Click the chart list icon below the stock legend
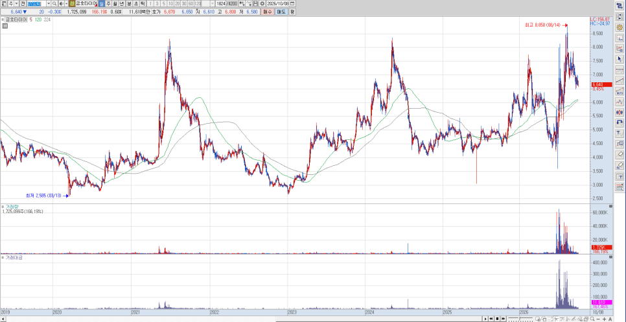Viewport: 626px width, 322px height. tap(5, 26)
